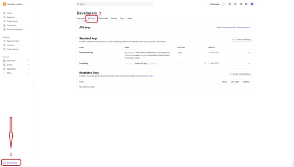Click Learn more under Standard keys
The width and height of the screenshot is (294, 167).
(x=161, y=42)
